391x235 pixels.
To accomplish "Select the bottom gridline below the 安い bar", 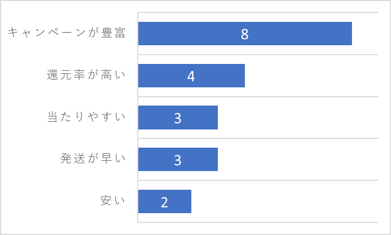I will [258, 223].
